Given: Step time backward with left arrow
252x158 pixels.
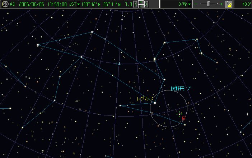Looking at the screenshot, I should [136, 4].
